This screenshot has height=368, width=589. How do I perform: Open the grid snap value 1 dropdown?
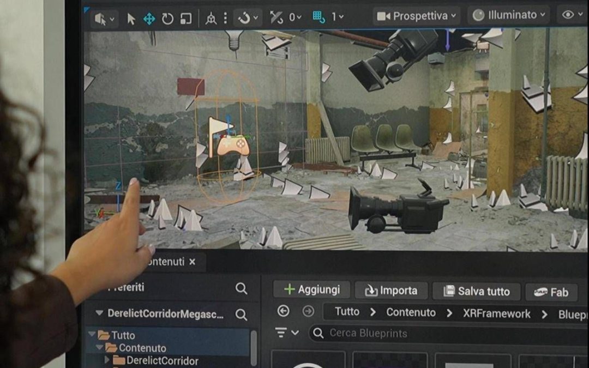338,17
